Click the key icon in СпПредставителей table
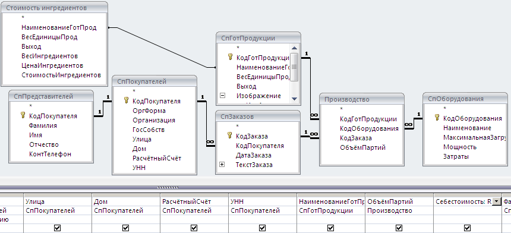The width and height of the screenshot is (511, 233). click(x=23, y=115)
